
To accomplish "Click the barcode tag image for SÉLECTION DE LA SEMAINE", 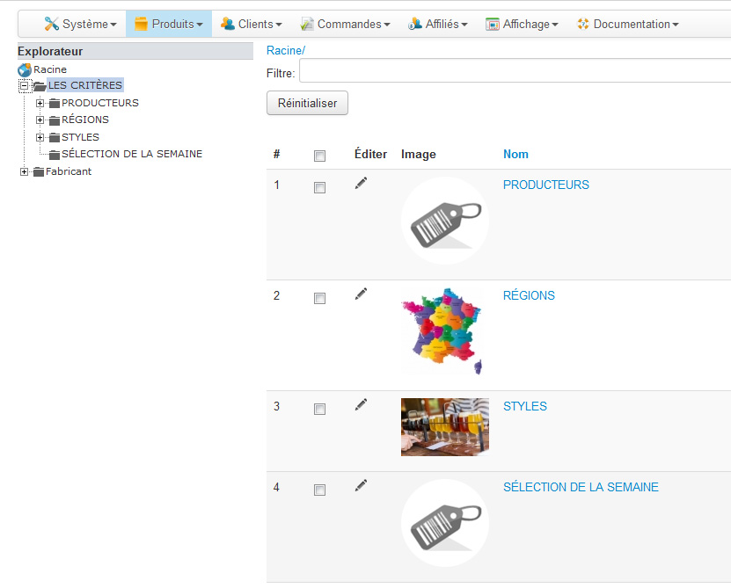I will click(445, 523).
